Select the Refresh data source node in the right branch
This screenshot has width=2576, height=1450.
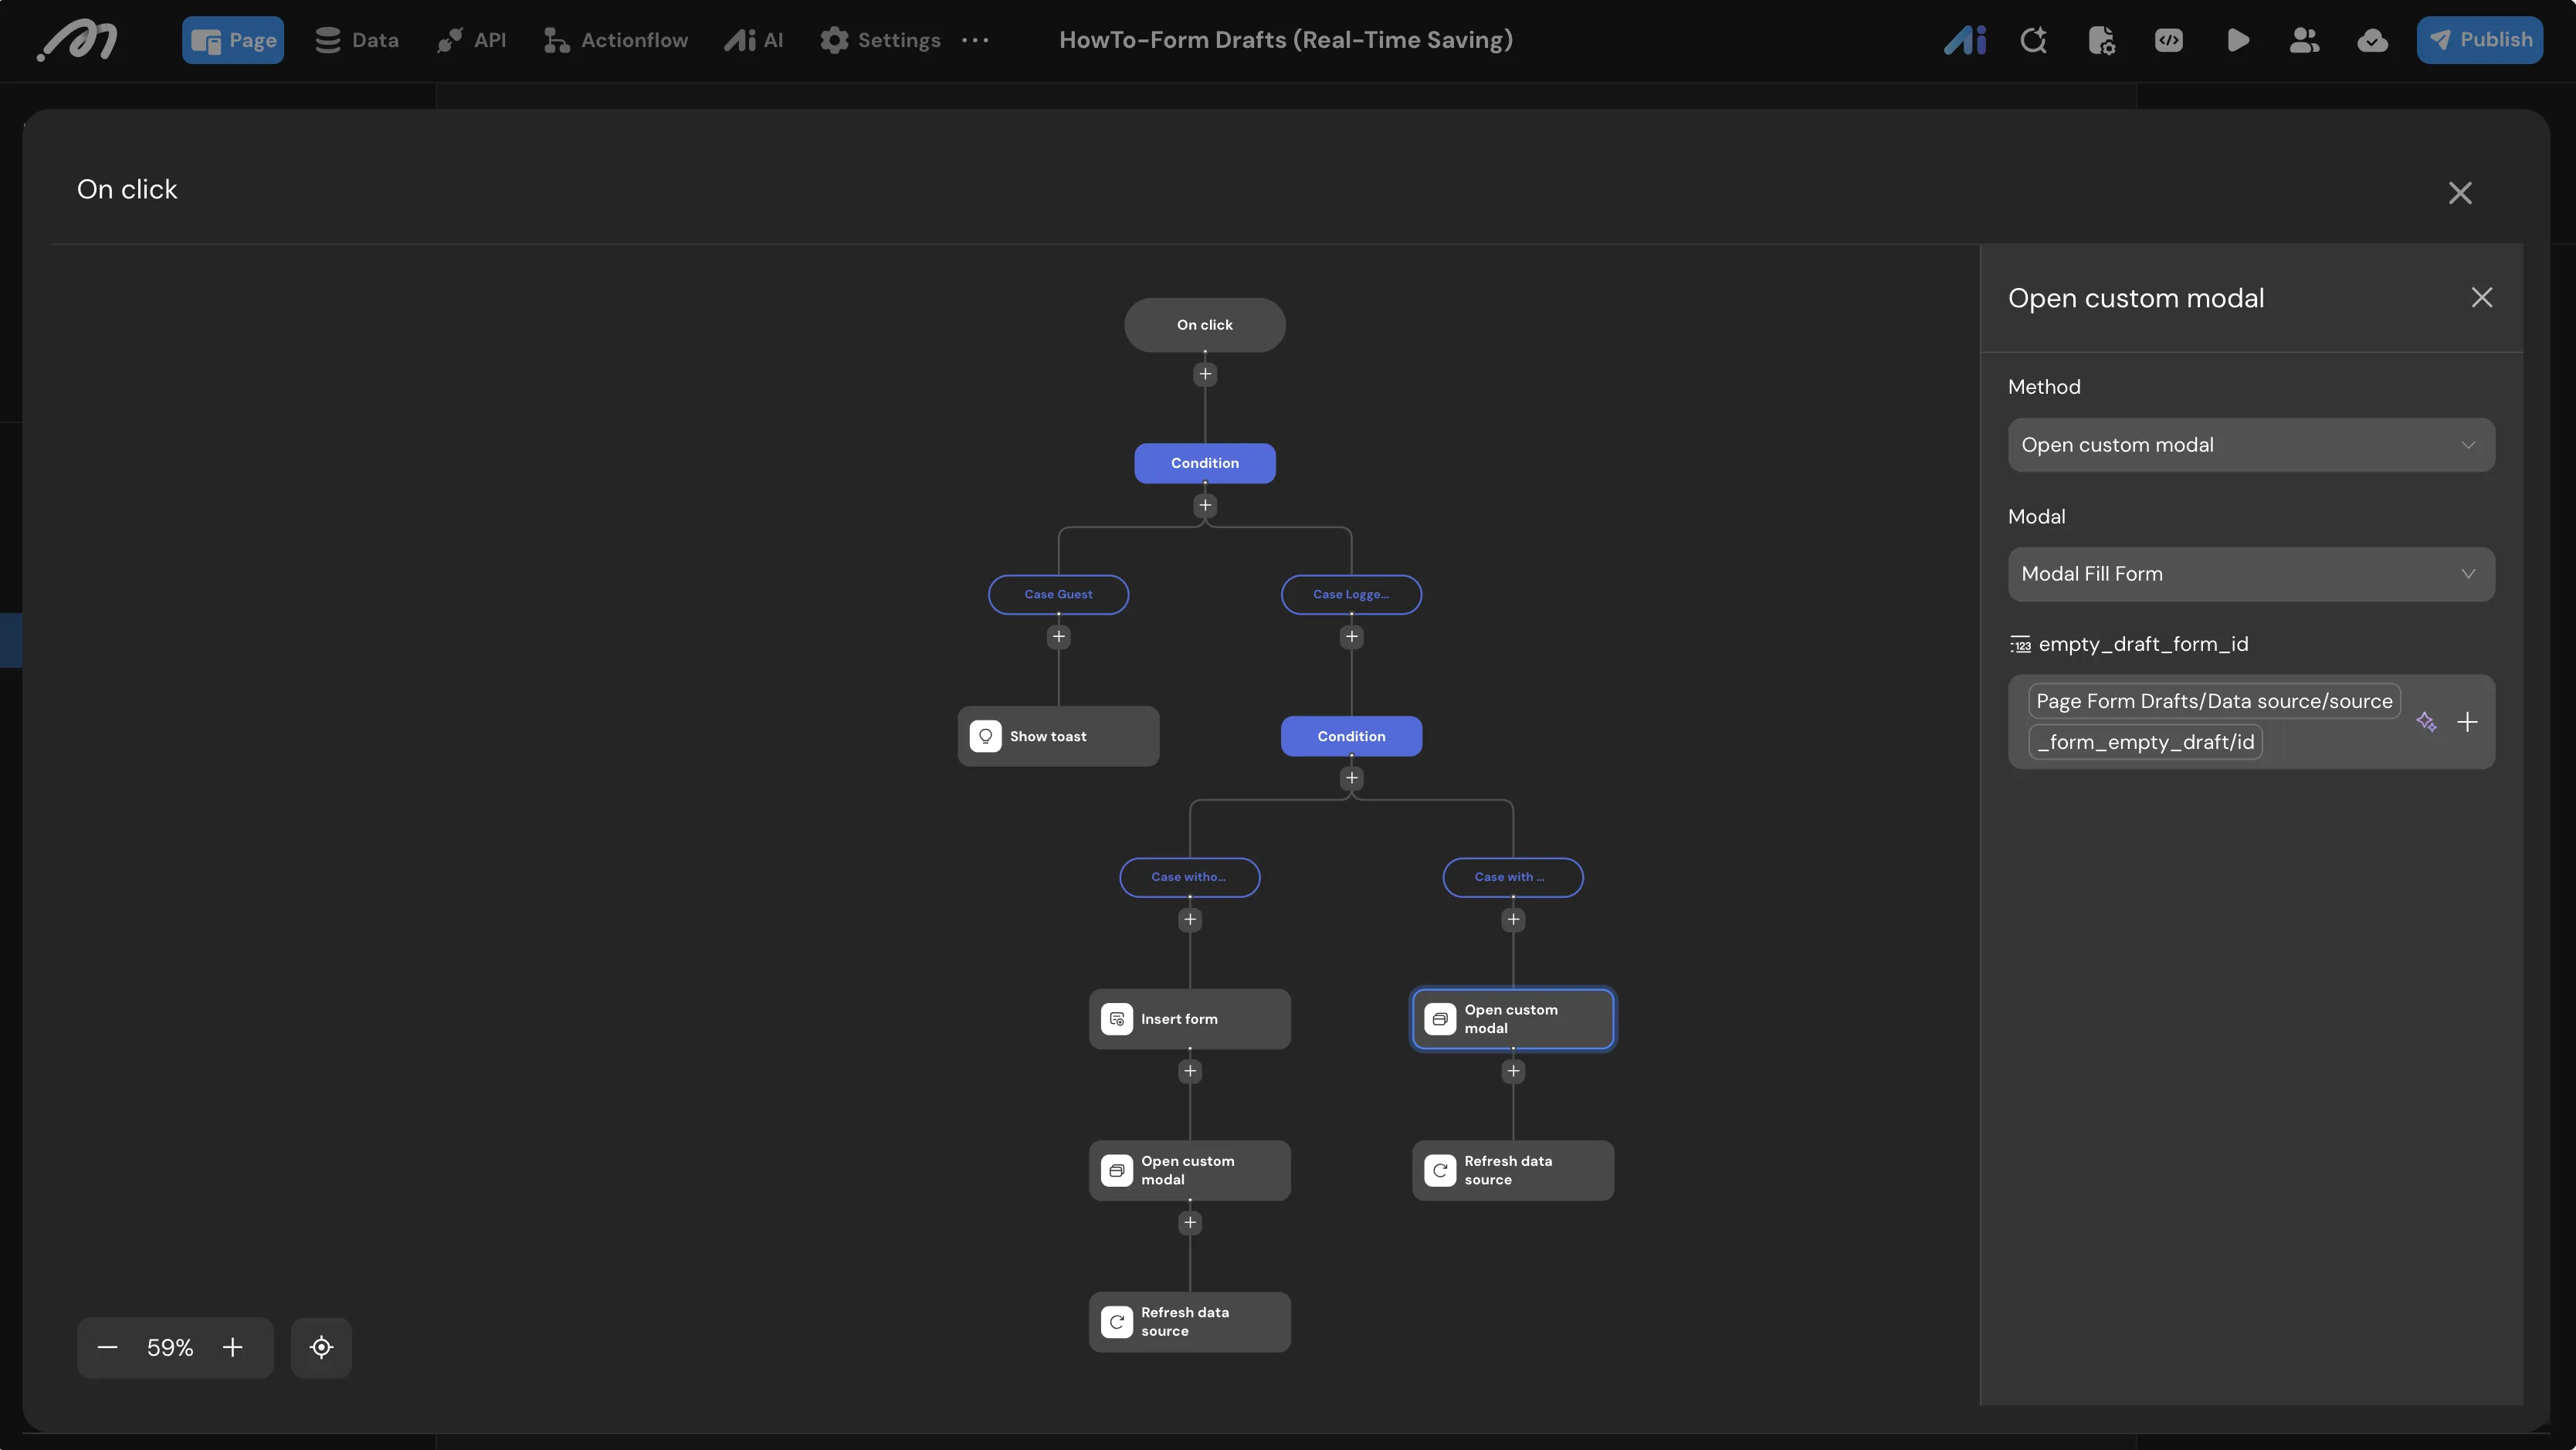[1512, 1170]
